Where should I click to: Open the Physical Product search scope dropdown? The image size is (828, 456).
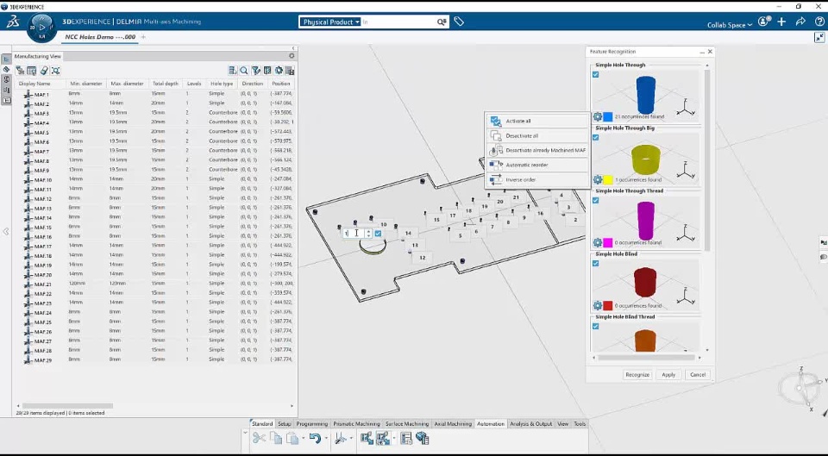point(330,22)
